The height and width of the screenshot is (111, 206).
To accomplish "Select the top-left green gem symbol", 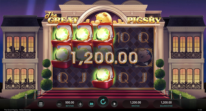I will 62,35.
